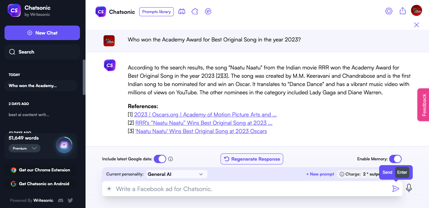The height and width of the screenshot is (208, 429).
Task: Click the sidebar scrollbar thumb
Action: pos(84,77)
